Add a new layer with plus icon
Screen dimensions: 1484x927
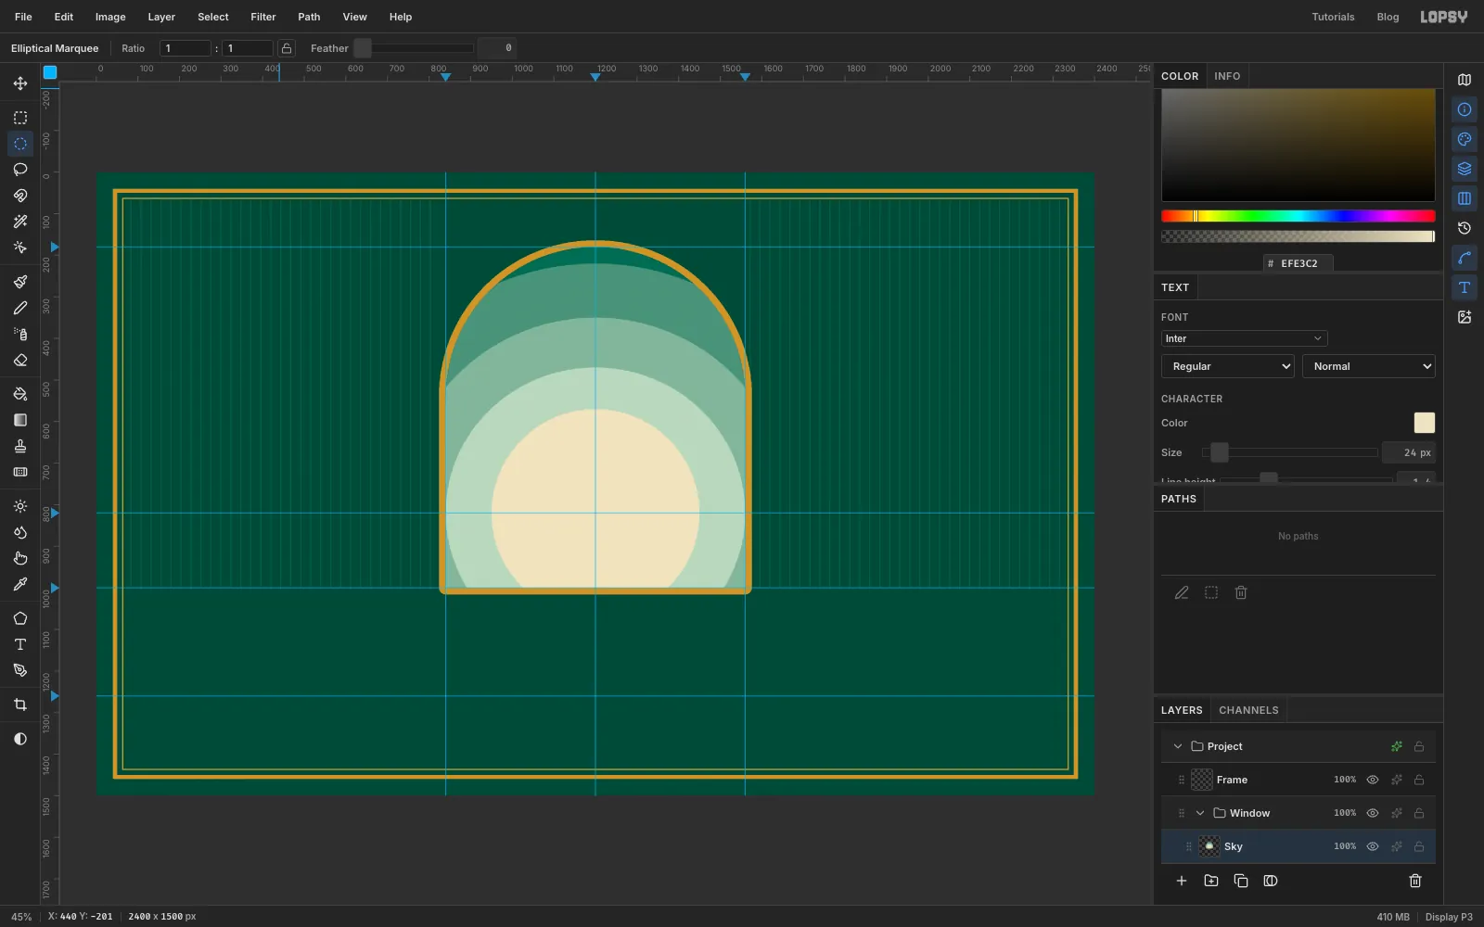click(1182, 881)
